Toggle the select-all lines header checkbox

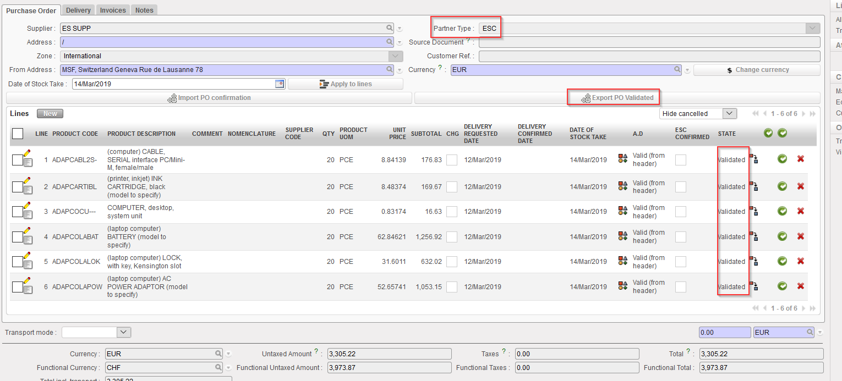click(x=18, y=134)
